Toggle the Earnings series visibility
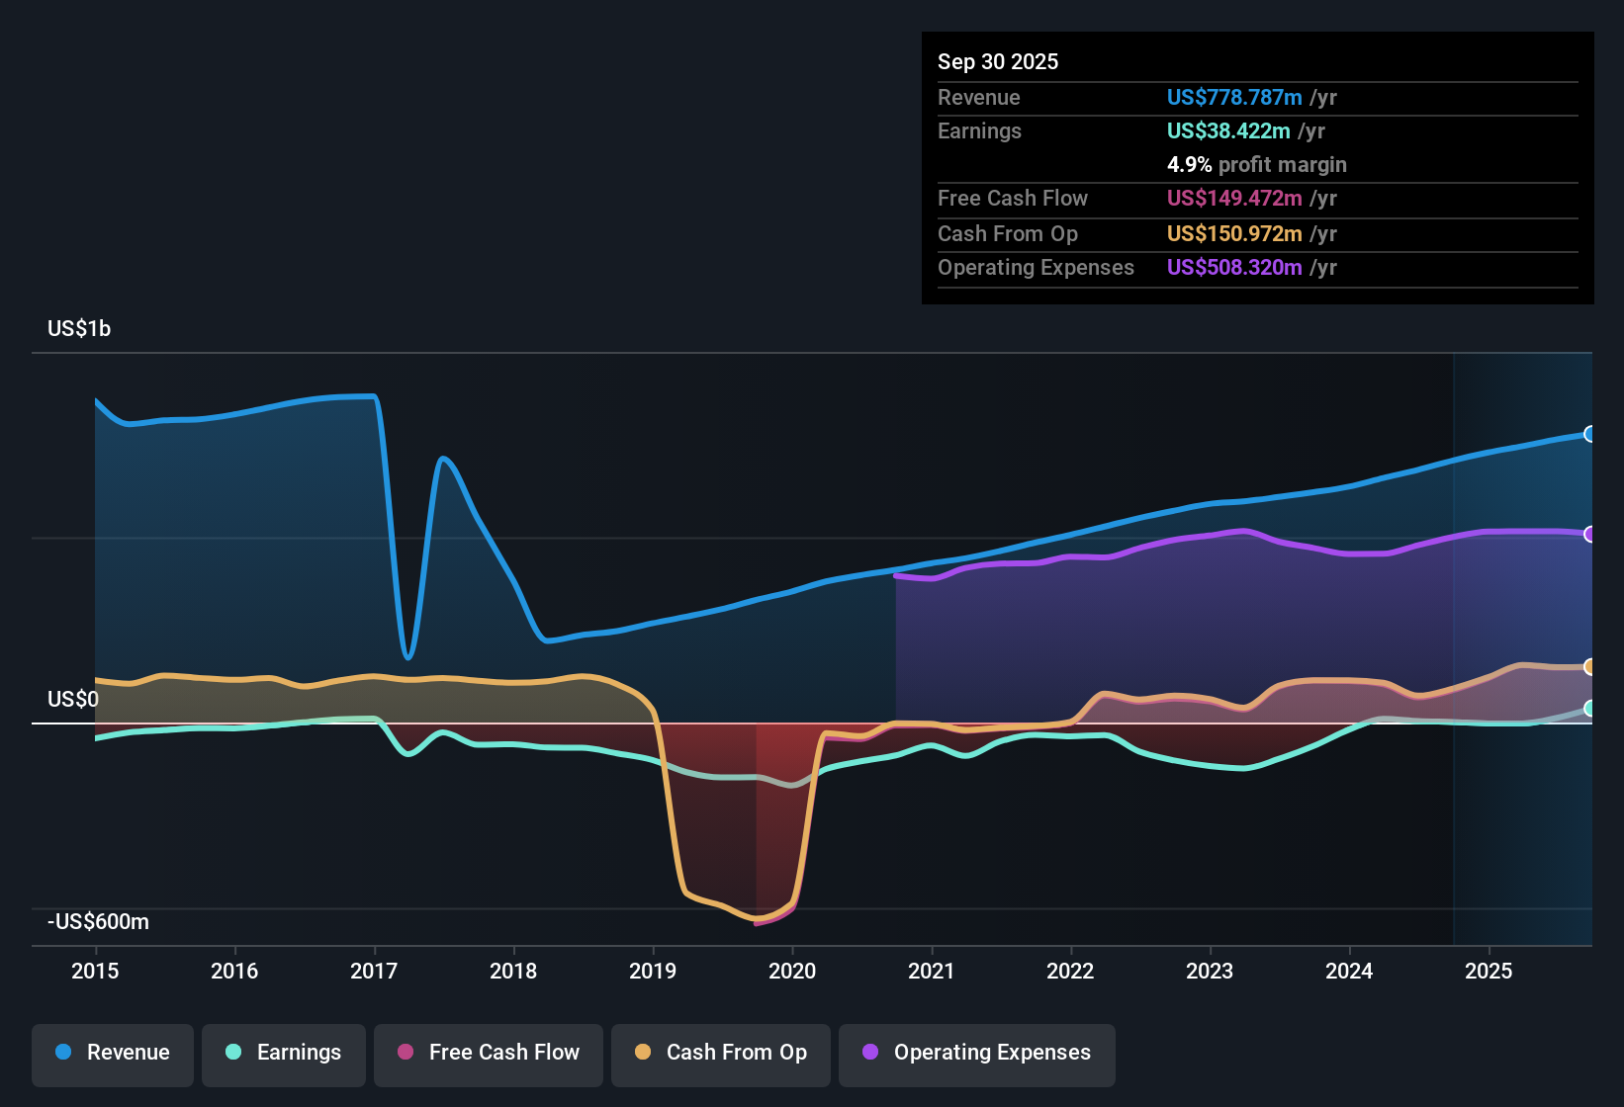The width and height of the screenshot is (1624, 1107). point(283,1053)
